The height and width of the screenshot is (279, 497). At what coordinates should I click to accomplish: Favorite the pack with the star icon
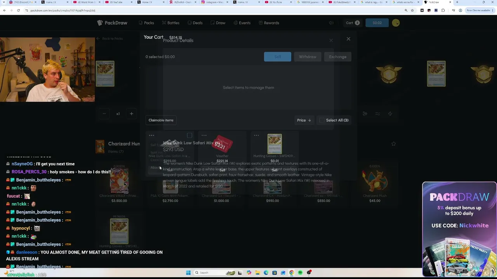394,144
